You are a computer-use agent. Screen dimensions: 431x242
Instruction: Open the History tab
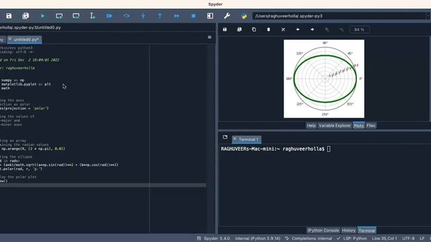[x=349, y=230]
